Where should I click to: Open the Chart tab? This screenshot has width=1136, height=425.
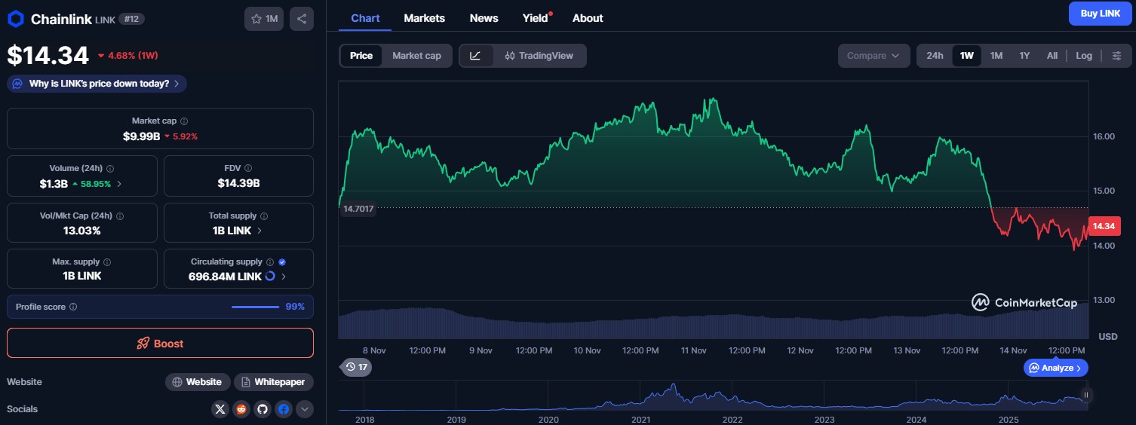365,18
